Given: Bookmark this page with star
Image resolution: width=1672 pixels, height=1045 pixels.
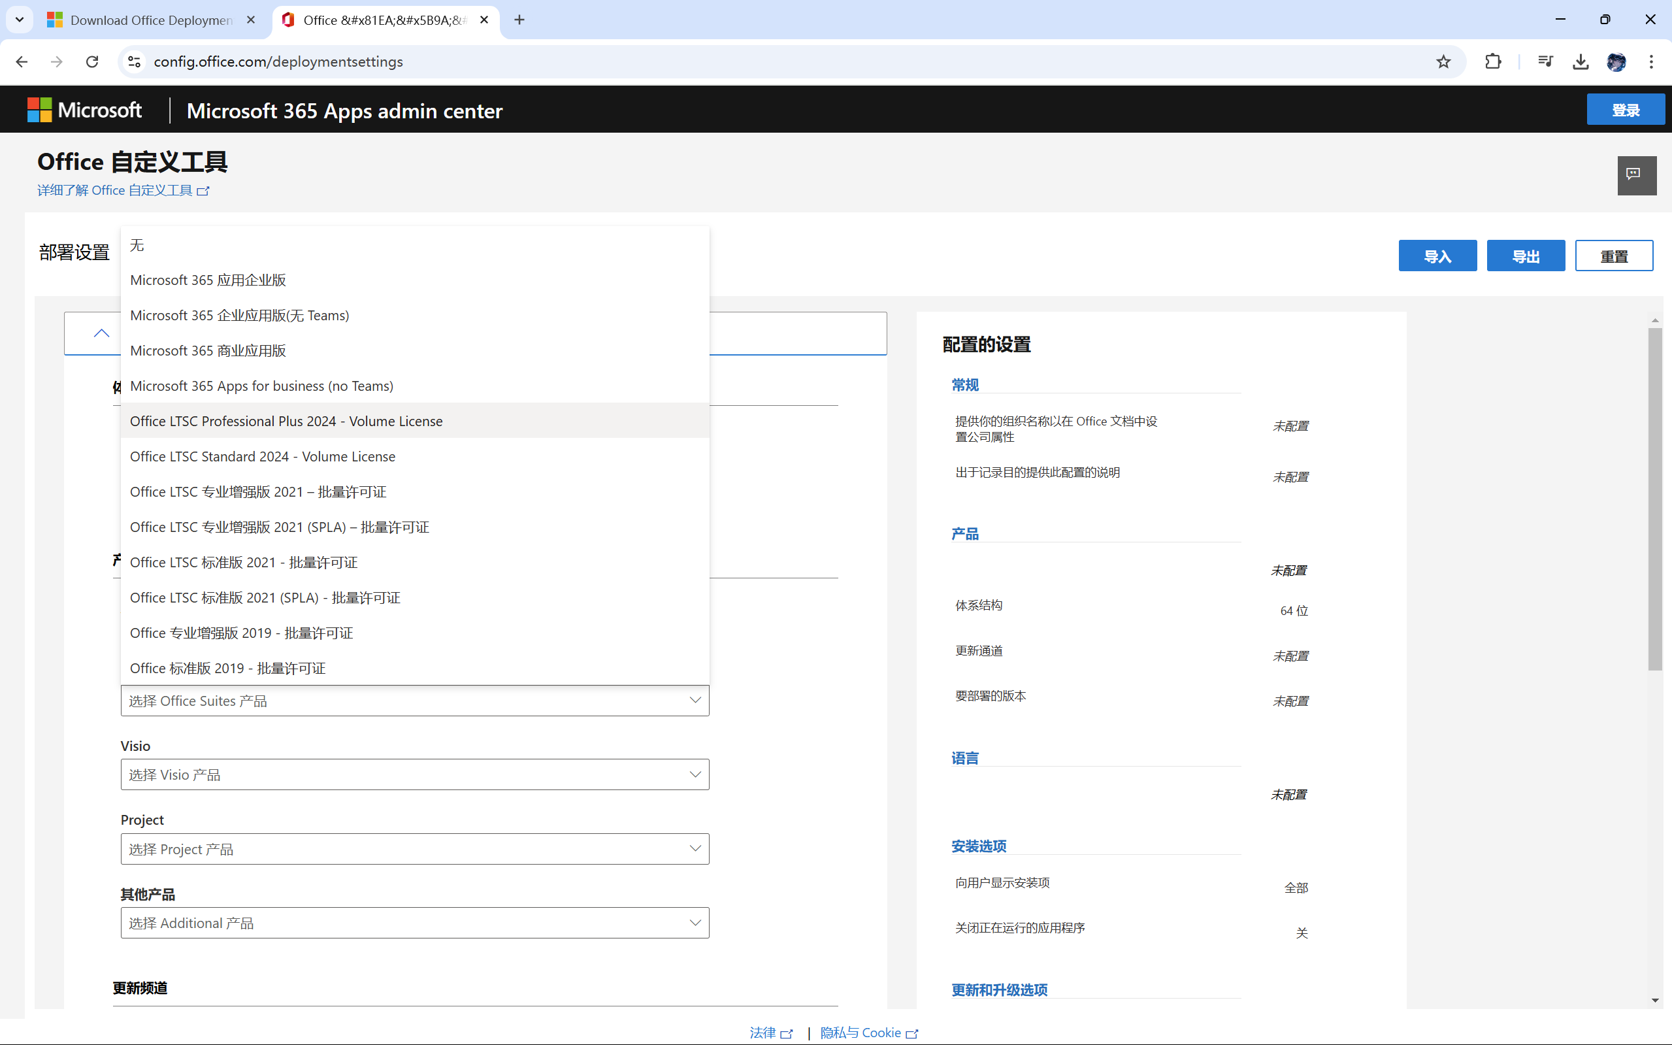Looking at the screenshot, I should click(x=1443, y=61).
